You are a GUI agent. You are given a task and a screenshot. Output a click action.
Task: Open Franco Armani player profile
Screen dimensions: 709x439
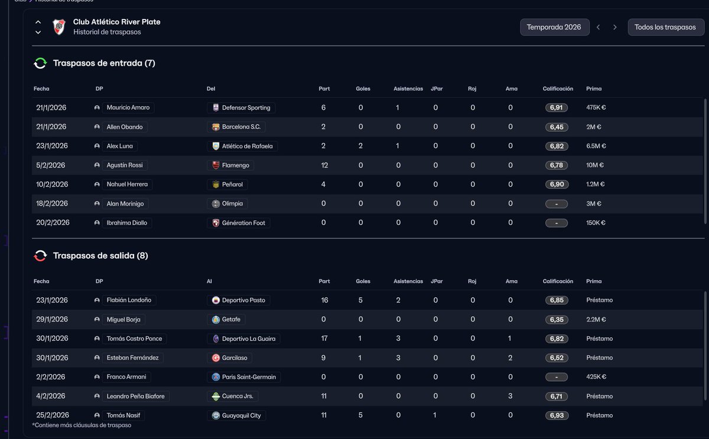126,377
